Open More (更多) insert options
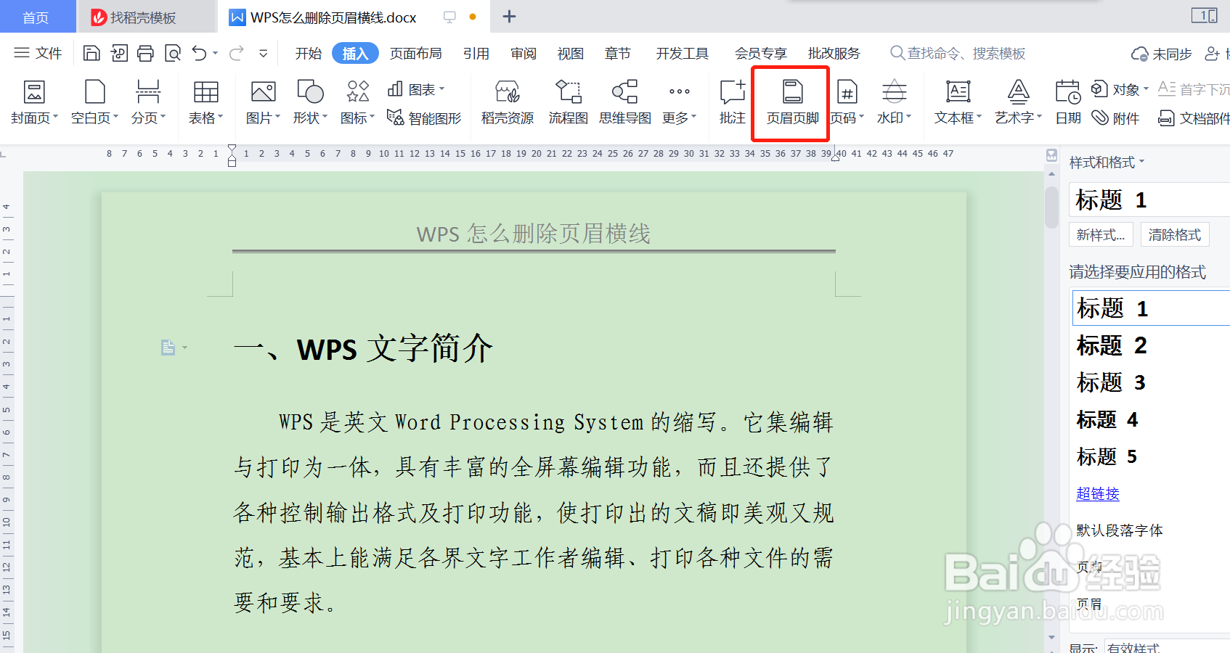Viewport: 1230px width, 653px height. click(x=679, y=102)
